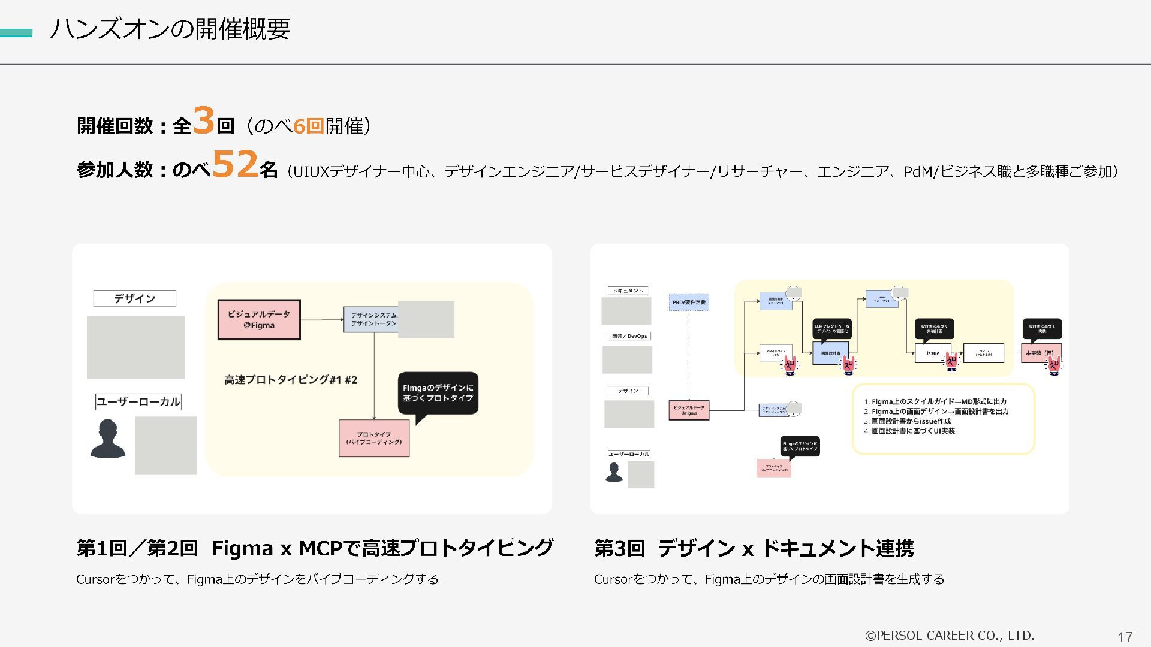Click the rock-hand icon on the issue box
The image size is (1151, 647).
click(x=951, y=361)
